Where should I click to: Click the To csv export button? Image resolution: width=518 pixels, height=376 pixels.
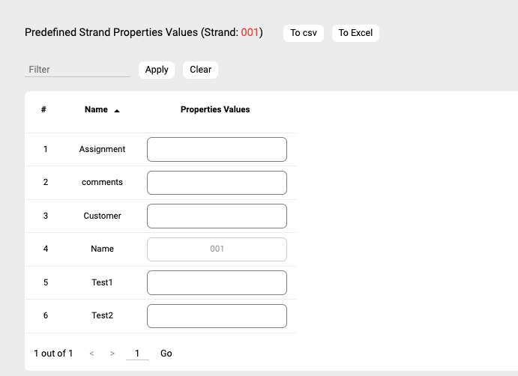(303, 33)
